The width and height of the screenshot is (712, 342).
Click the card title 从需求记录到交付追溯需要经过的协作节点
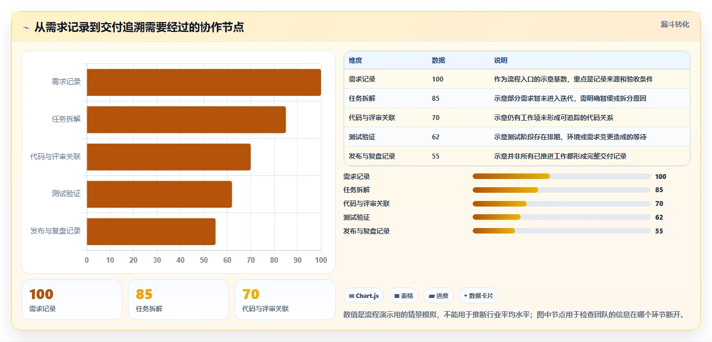(x=139, y=27)
